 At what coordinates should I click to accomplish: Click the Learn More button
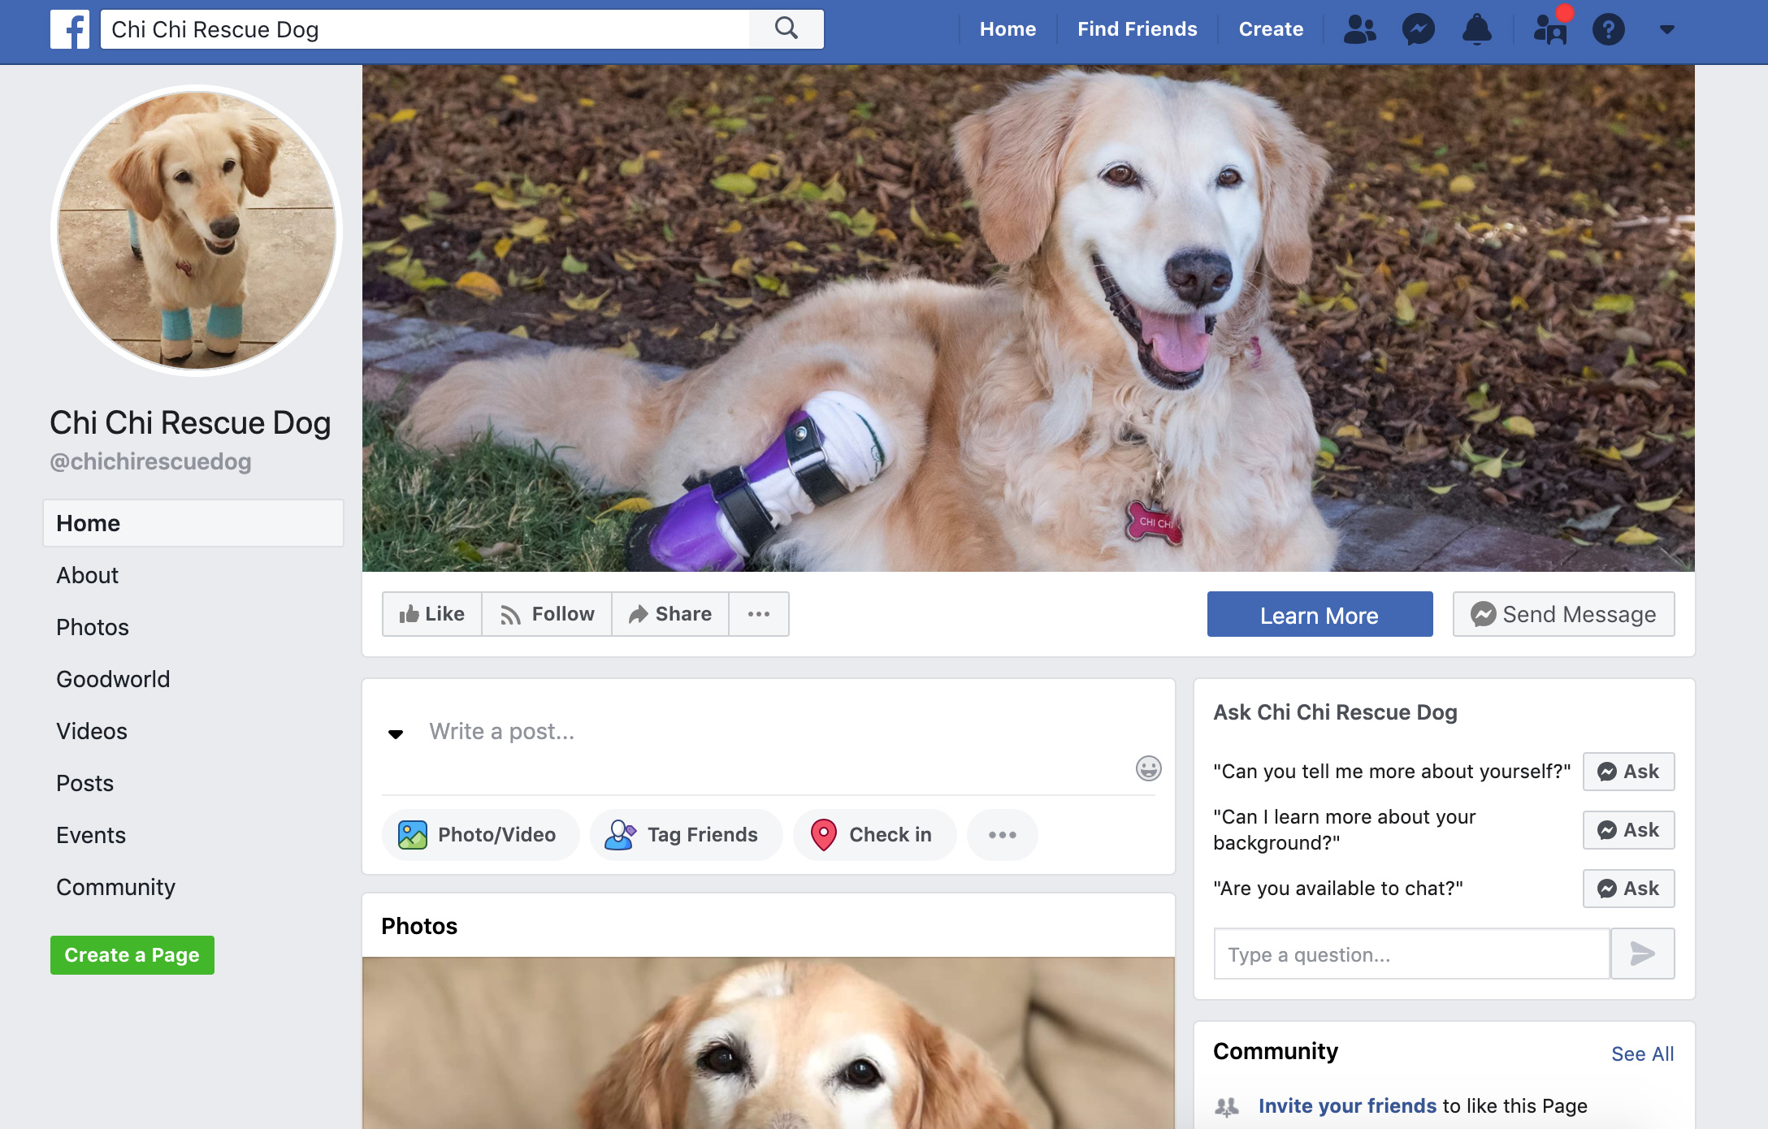click(1319, 614)
